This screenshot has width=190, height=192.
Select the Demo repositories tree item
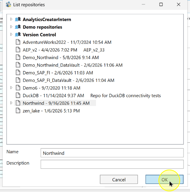[x=42, y=27]
